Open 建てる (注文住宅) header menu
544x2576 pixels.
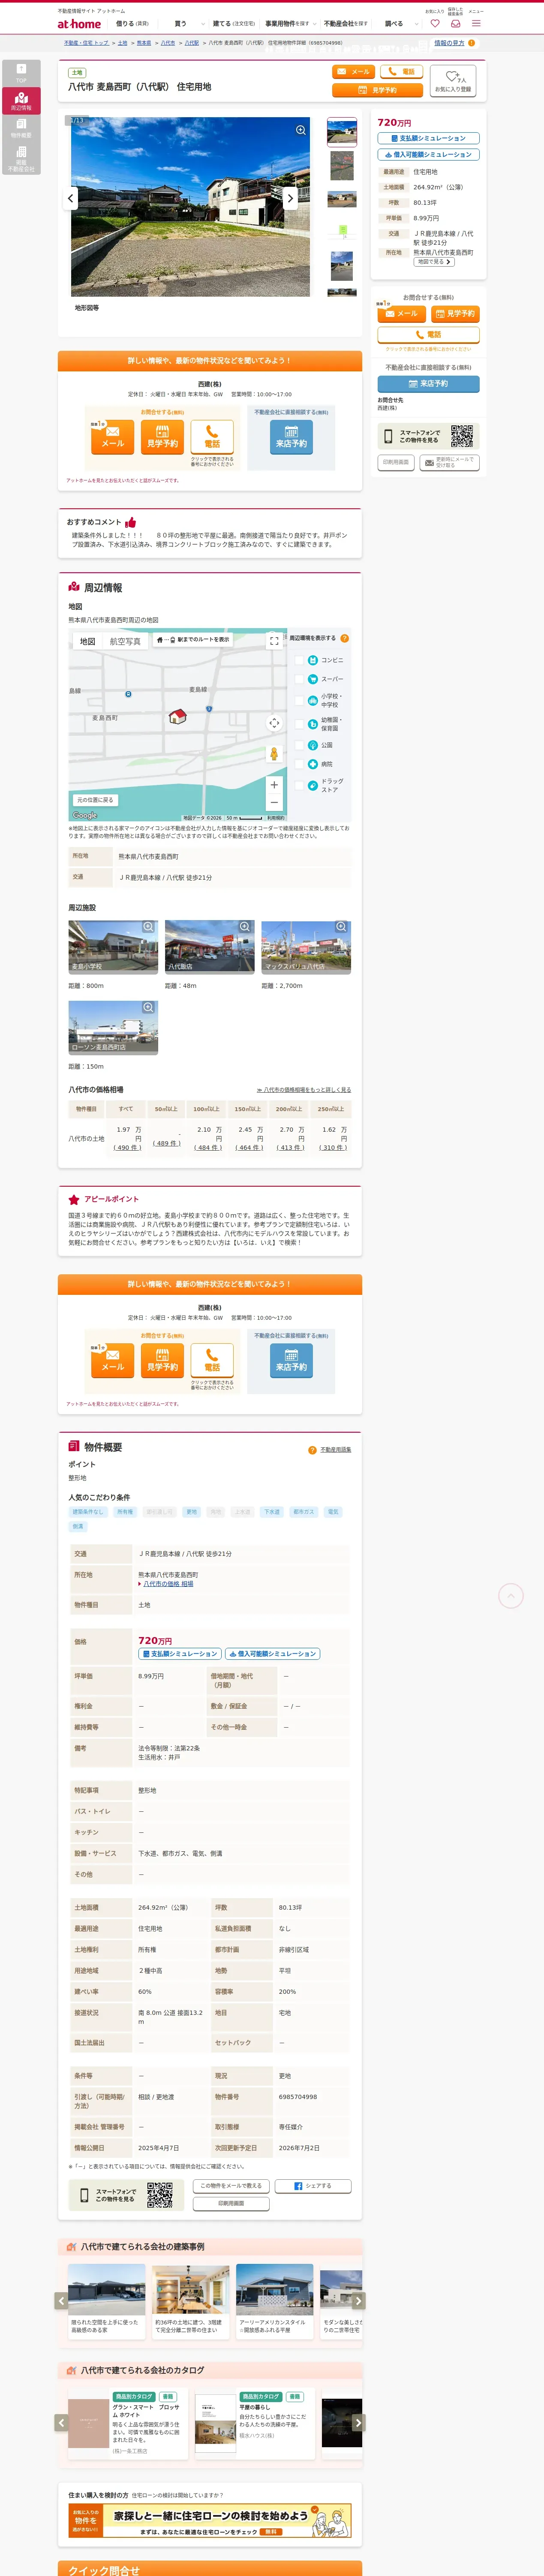[x=234, y=23]
